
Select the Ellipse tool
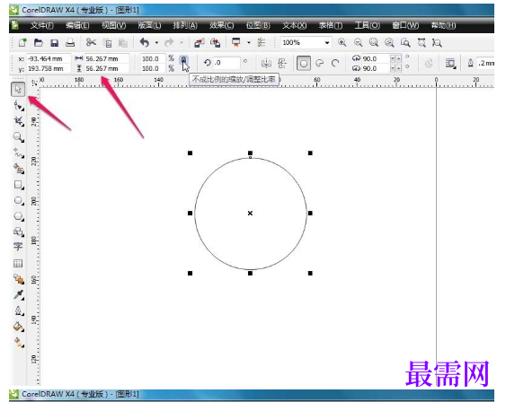(18, 200)
